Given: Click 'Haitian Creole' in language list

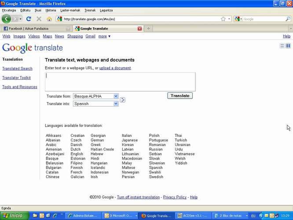Looking at the screenshot, I should [x=102, y=149].
